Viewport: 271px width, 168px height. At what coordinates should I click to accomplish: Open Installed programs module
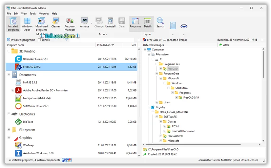(13, 24)
